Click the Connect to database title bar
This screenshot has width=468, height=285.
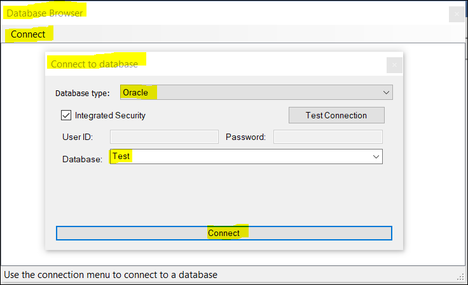[254, 64]
